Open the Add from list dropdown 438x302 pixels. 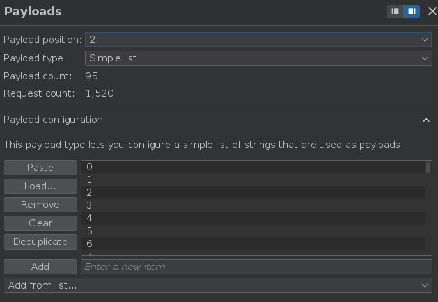pos(217,285)
